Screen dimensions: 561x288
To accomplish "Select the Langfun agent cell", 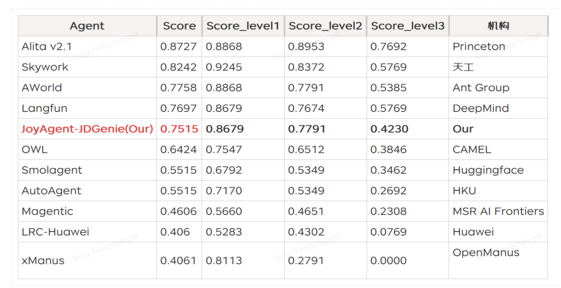I will pyautogui.click(x=87, y=108).
